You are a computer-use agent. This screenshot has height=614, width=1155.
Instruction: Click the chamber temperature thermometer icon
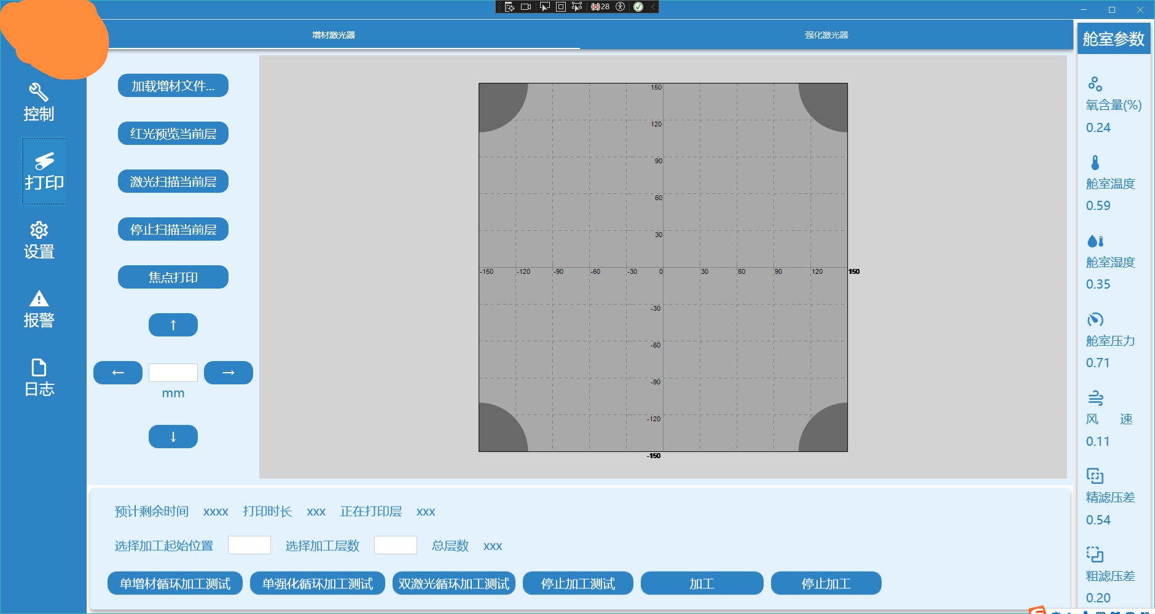coord(1095,162)
